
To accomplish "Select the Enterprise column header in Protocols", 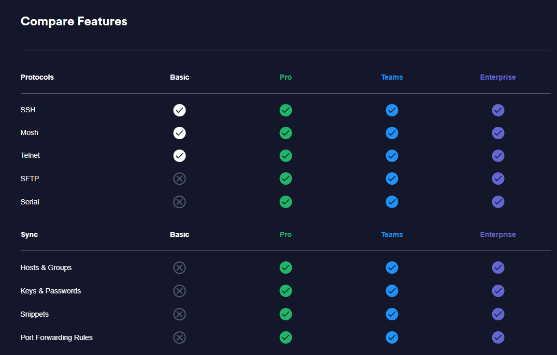I will point(498,77).
